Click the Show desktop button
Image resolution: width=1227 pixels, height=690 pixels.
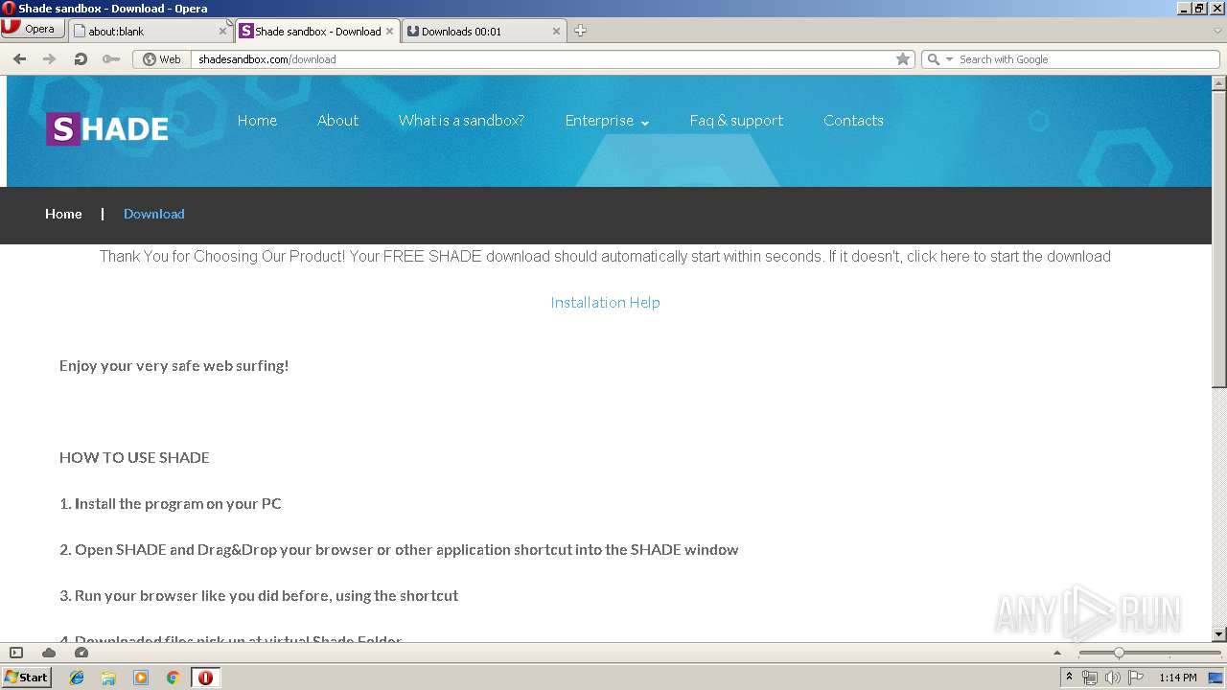point(1216,678)
